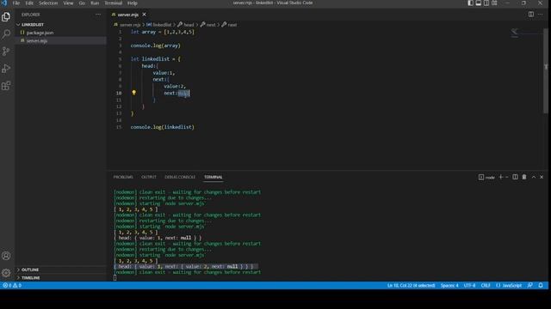
Task: Open the Selection menu
Action: point(48,3)
